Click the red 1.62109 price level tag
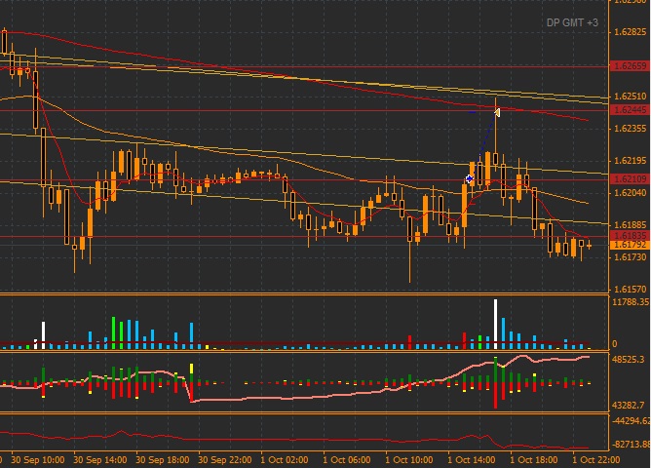Viewport: 651px width, 468px height. pos(630,179)
